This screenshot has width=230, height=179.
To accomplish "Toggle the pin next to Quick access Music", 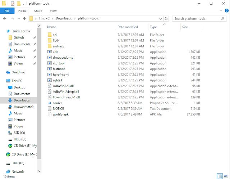I will coord(34,50).
